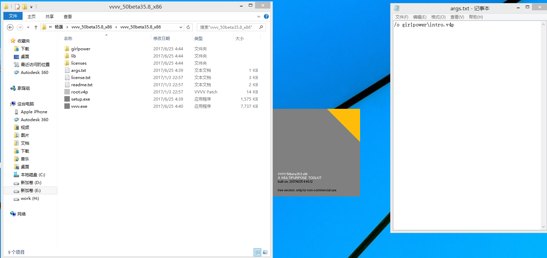Click the Back navigation arrow in Explorer
547x258 pixels.
[x=10, y=27]
